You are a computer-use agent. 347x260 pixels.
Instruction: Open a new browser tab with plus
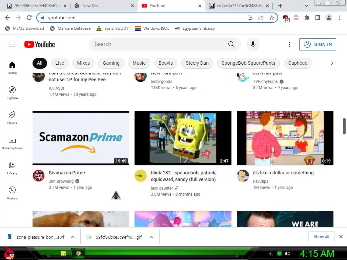point(280,6)
